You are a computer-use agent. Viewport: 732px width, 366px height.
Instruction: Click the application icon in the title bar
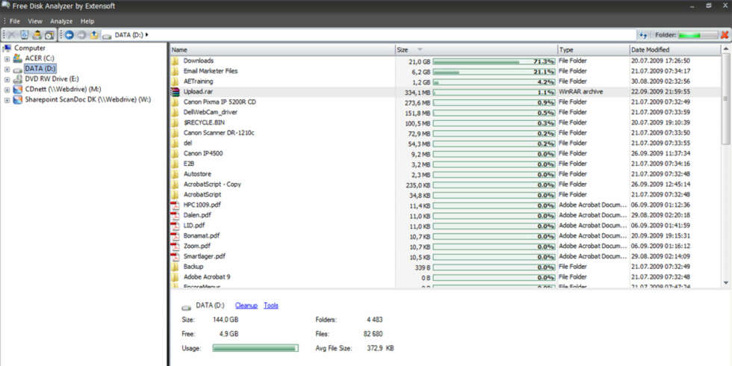click(x=6, y=6)
